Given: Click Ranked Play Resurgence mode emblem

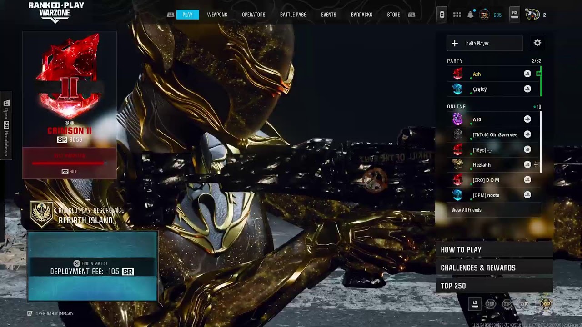Looking at the screenshot, I should coord(41,215).
